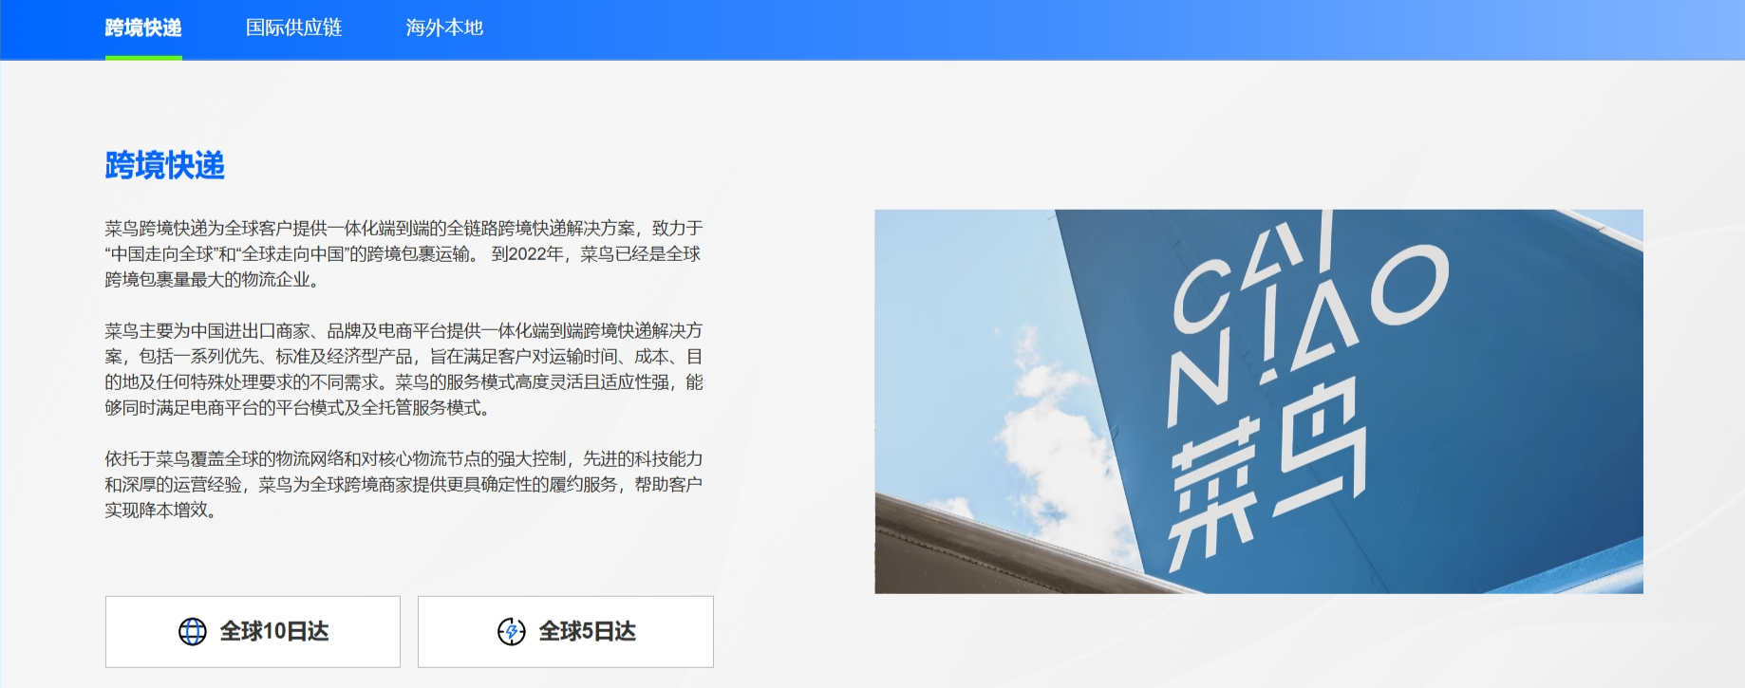Screen dimensions: 1745x688
Task: Open the 海外本地 tab
Action: pyautogui.click(x=444, y=28)
